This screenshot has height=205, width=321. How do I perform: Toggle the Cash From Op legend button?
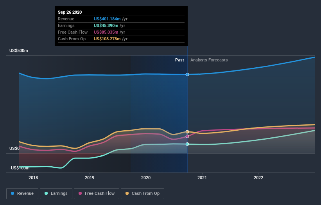tap(142, 194)
